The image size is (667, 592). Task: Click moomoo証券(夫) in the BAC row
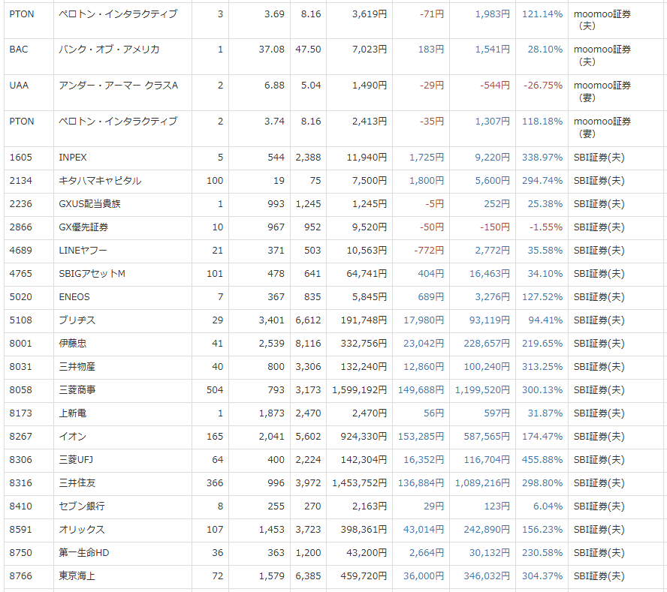[602, 56]
